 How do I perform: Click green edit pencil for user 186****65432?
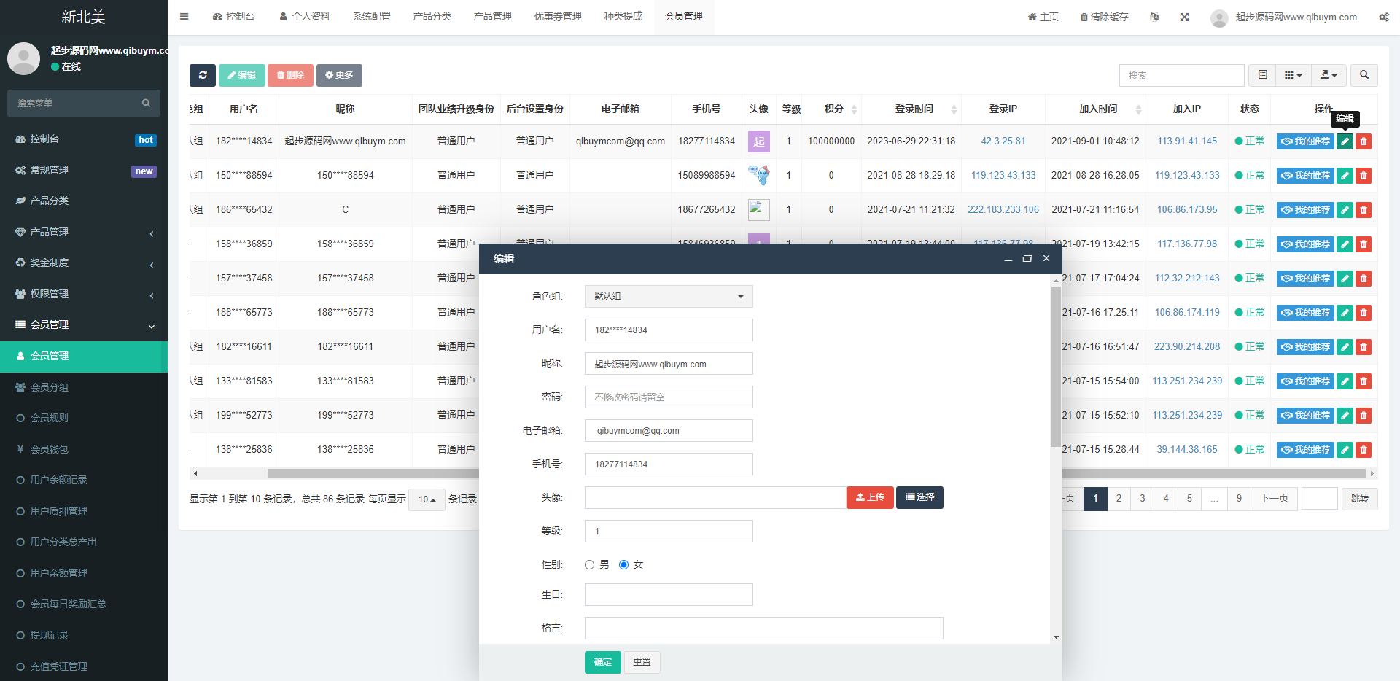click(x=1345, y=210)
